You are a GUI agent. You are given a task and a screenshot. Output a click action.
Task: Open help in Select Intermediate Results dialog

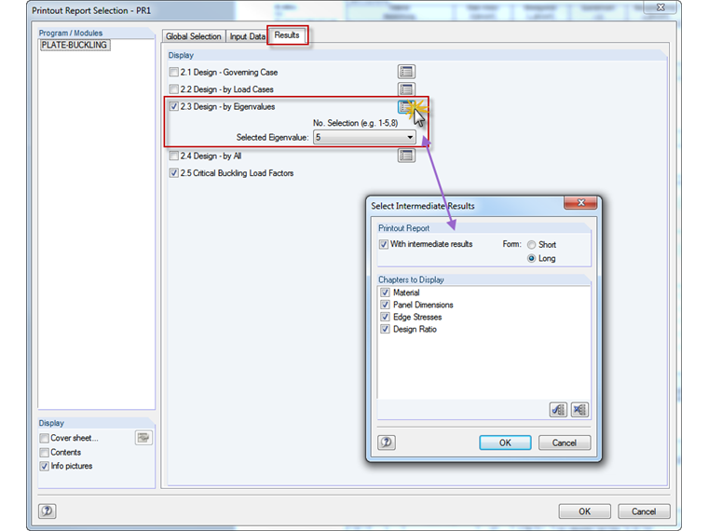tap(387, 442)
